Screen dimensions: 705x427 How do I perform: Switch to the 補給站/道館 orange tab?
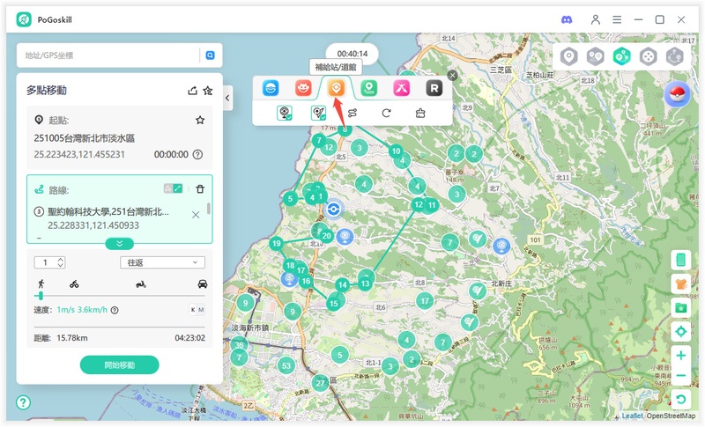[335, 87]
